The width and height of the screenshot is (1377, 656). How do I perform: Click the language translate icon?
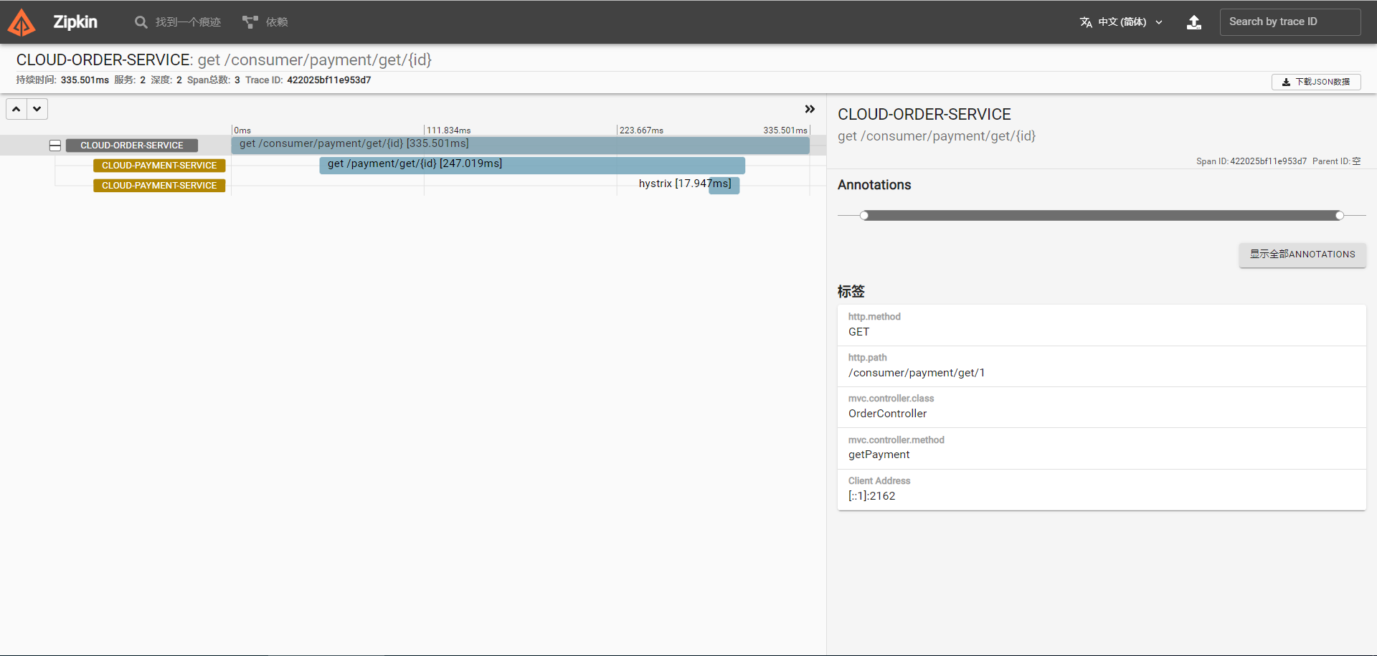(x=1086, y=22)
